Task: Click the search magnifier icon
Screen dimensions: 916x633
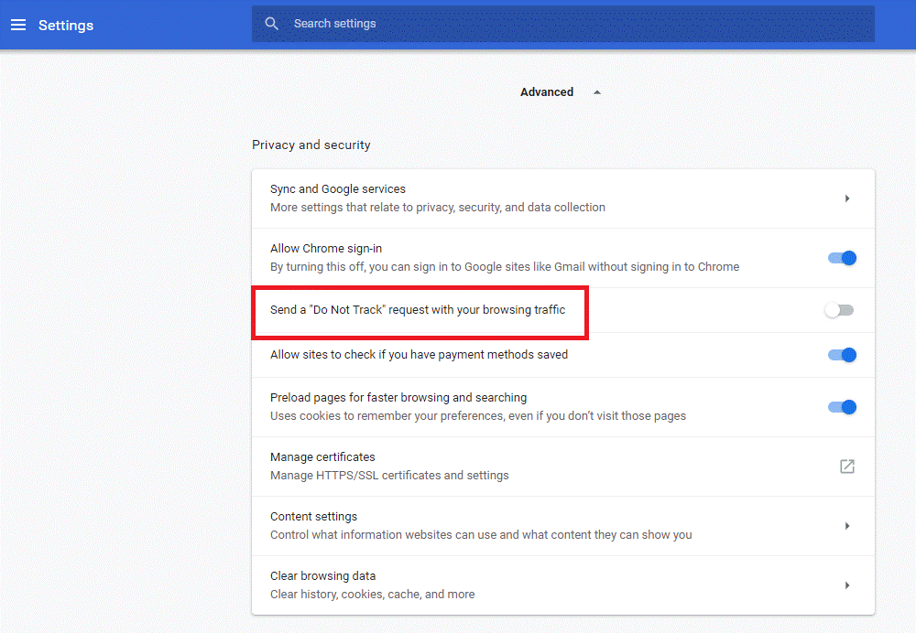Action: 272,24
